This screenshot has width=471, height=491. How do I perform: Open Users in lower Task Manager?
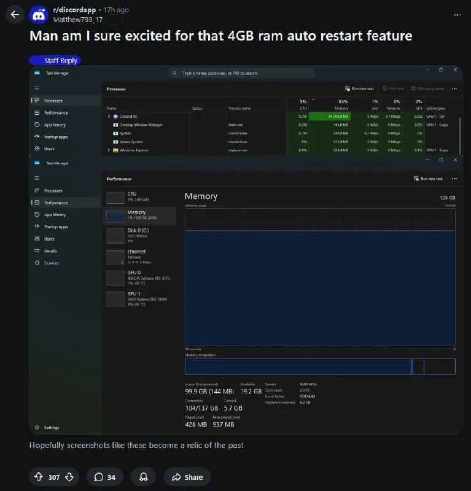[x=65, y=239]
